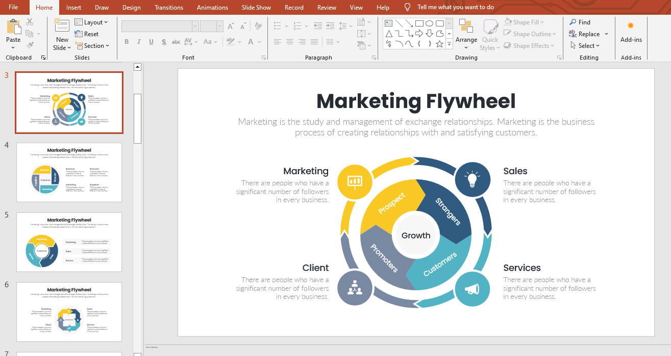
Task: Select the Right Arrow shape in gallery
Action: click(x=419, y=34)
